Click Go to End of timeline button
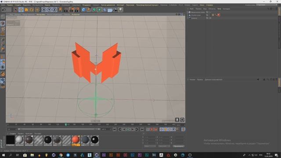Screen dimensions: 281x158 [x=142, y=129]
